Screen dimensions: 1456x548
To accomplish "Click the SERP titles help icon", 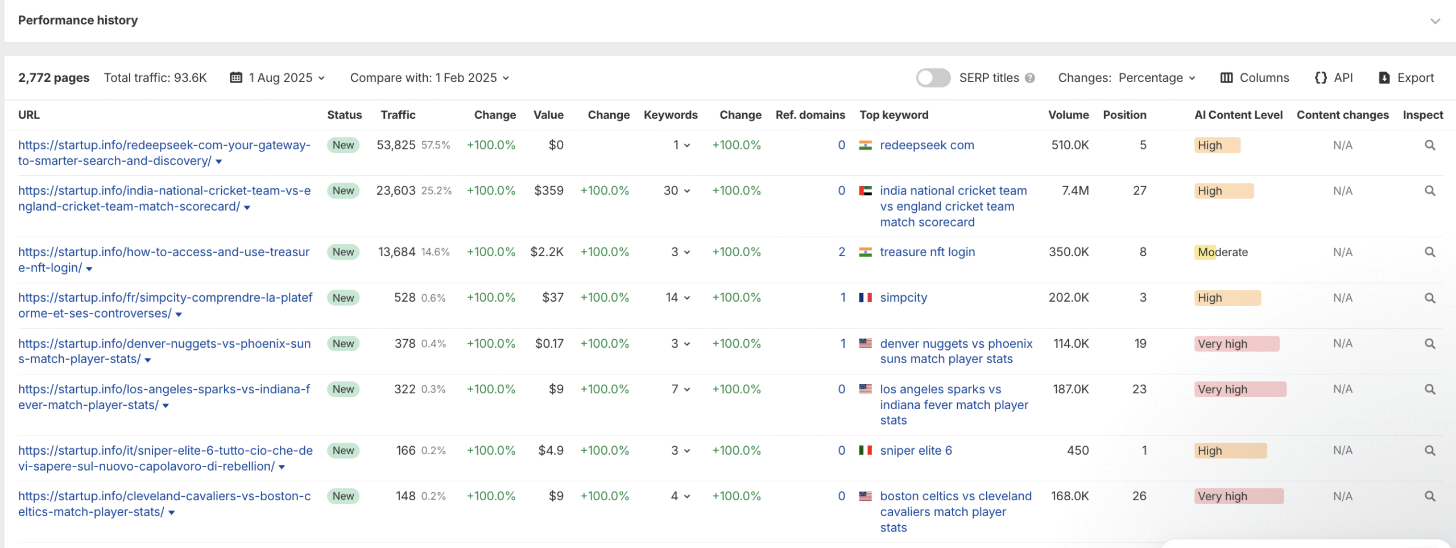I will tap(1030, 78).
